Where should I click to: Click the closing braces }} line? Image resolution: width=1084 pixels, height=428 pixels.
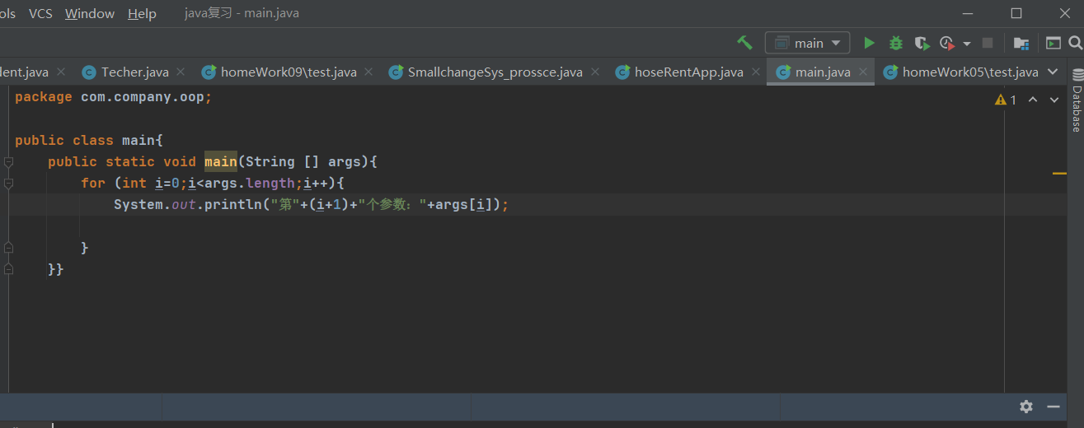[x=56, y=268]
